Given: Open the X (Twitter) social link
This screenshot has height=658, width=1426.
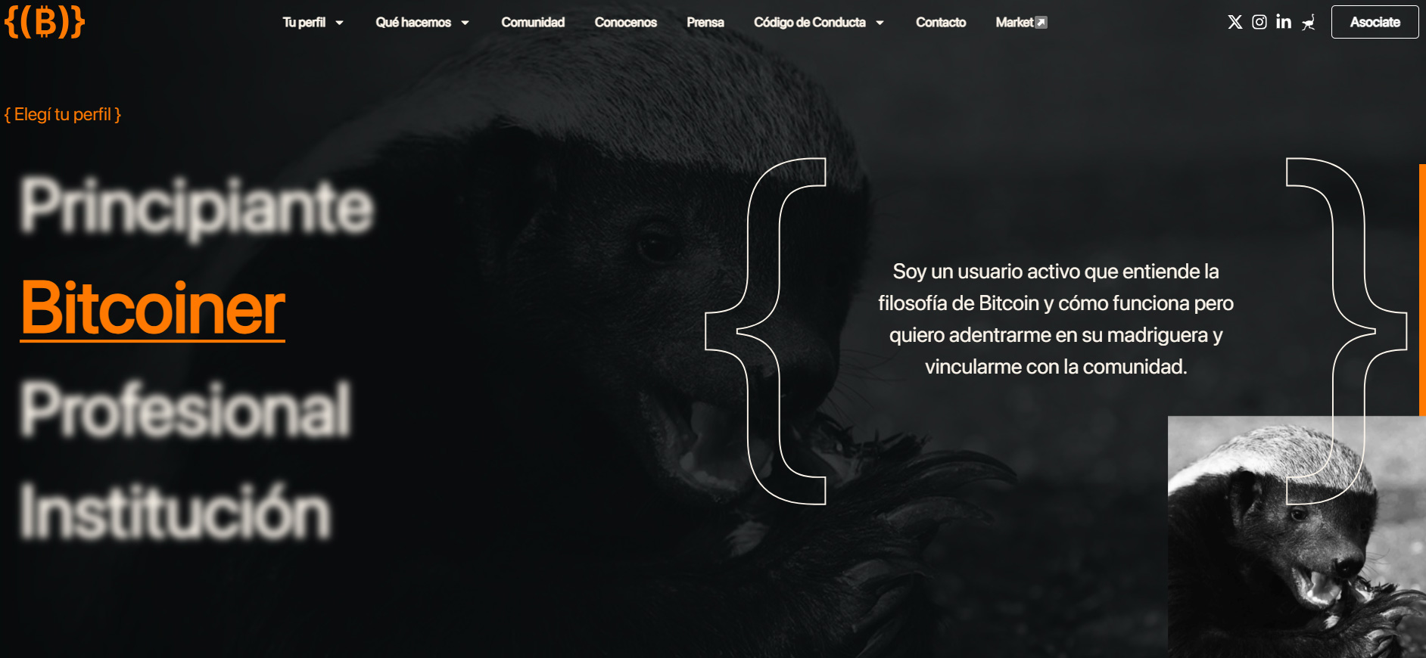Looking at the screenshot, I should tap(1235, 22).
